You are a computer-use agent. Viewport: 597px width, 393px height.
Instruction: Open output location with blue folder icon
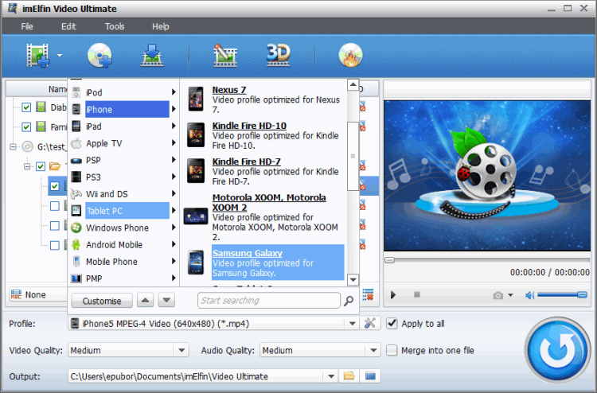pos(370,376)
